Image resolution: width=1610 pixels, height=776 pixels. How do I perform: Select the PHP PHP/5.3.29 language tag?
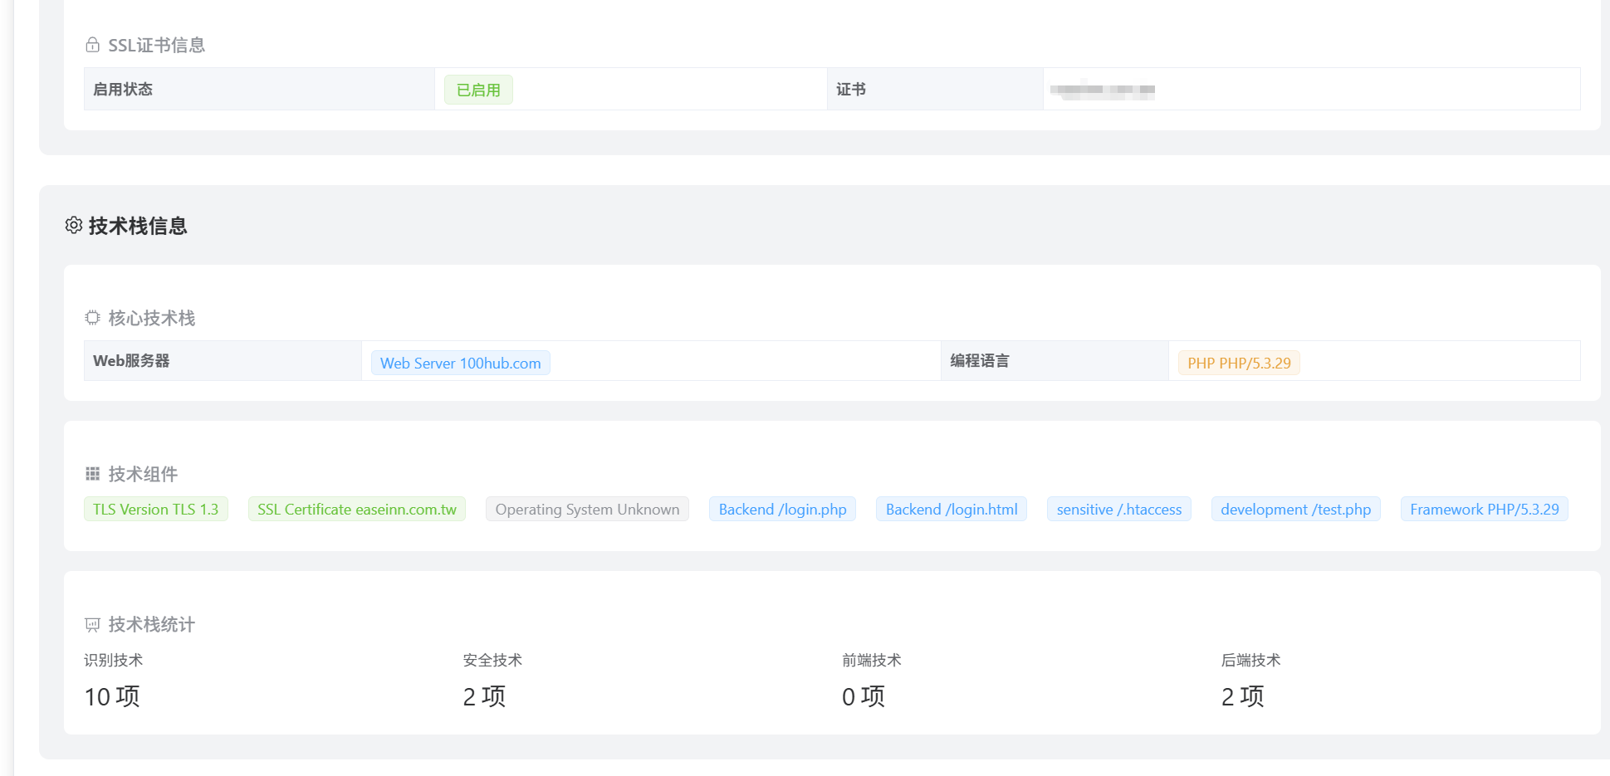tap(1238, 363)
